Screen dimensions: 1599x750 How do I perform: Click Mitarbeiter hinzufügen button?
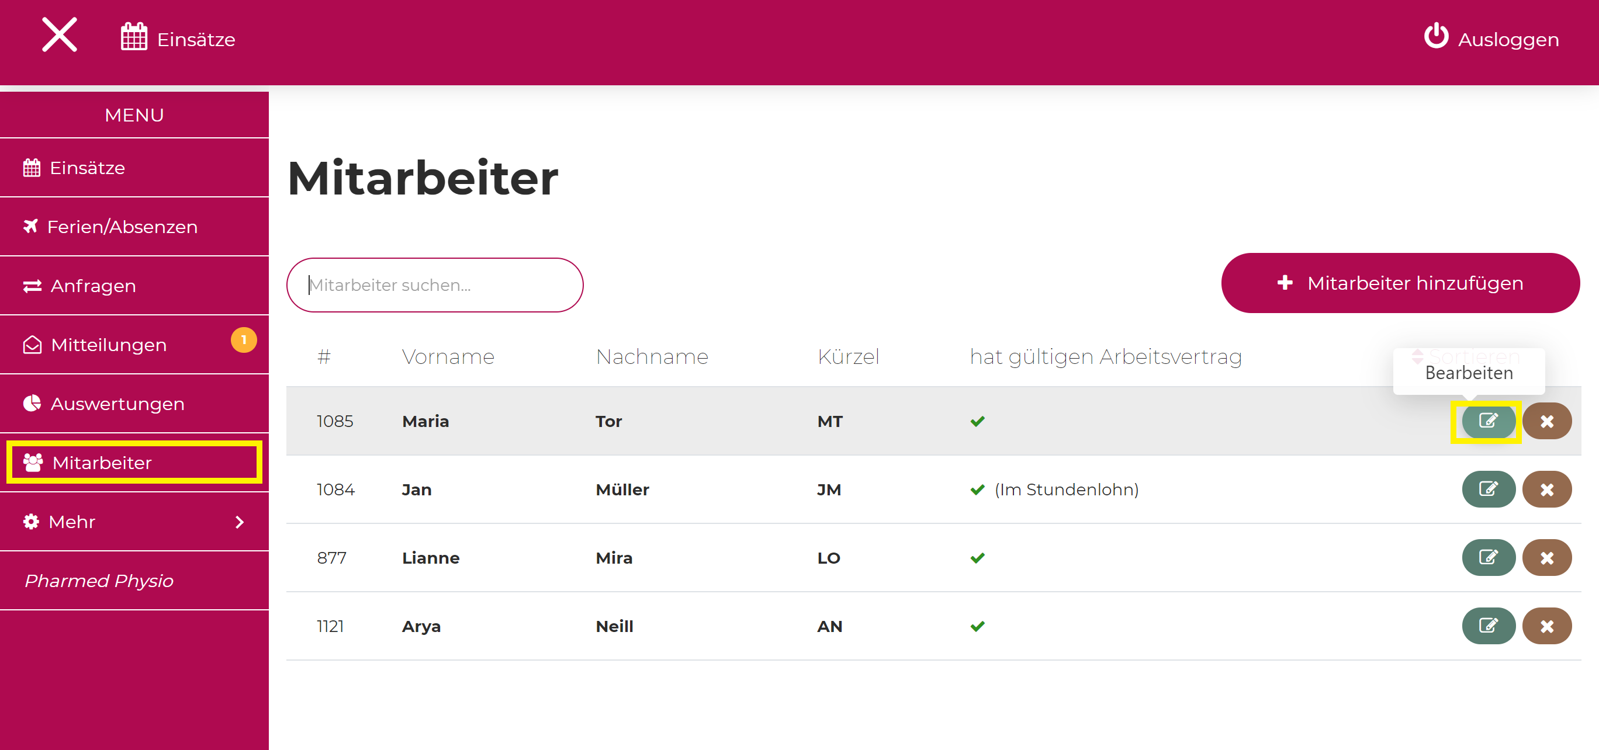tap(1400, 283)
